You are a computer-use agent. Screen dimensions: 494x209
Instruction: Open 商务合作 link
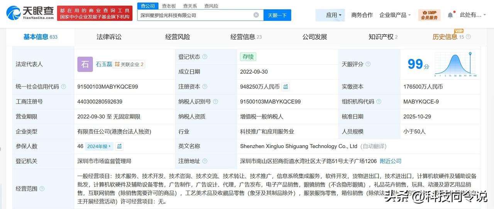(362, 15)
